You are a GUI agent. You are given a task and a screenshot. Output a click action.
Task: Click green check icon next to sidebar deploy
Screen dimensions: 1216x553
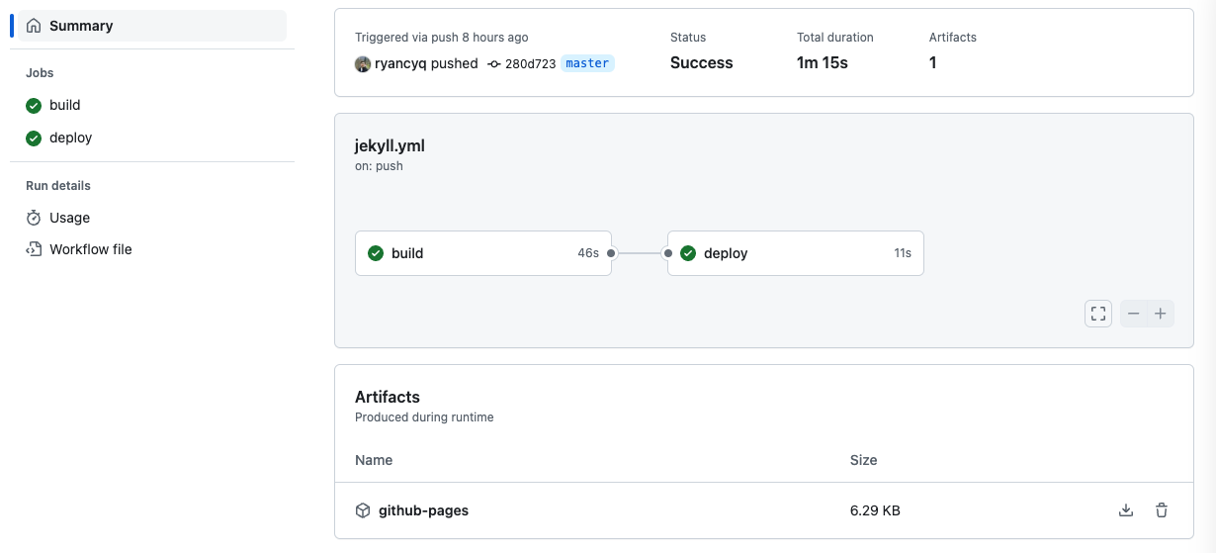(x=34, y=138)
